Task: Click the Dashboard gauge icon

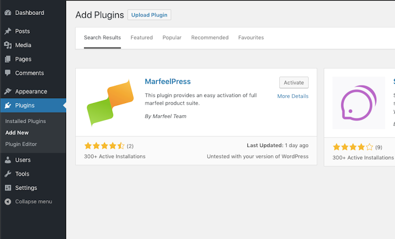Action: pos(8,13)
